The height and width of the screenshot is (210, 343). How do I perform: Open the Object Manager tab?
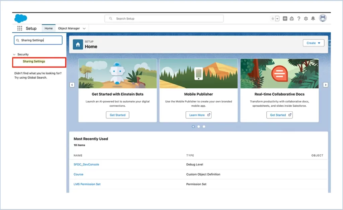(x=69, y=28)
